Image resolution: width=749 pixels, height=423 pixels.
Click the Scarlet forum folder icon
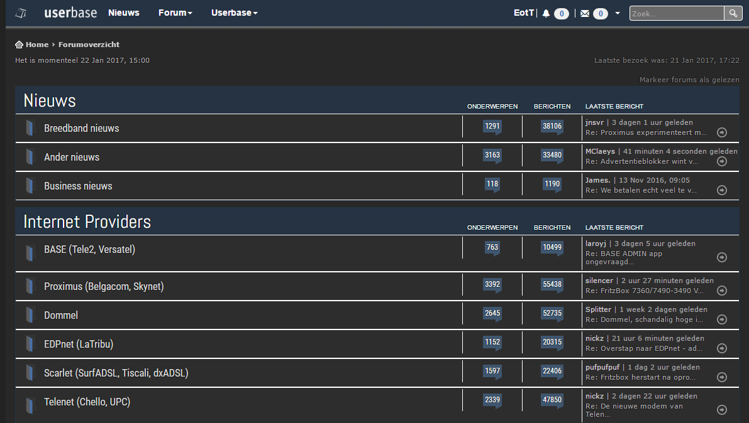coord(30,373)
